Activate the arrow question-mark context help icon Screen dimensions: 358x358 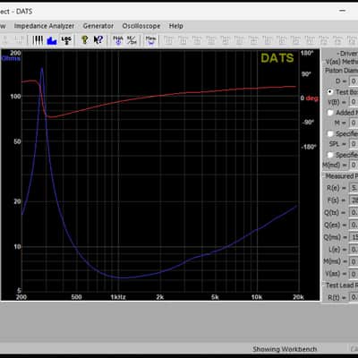click(x=98, y=40)
